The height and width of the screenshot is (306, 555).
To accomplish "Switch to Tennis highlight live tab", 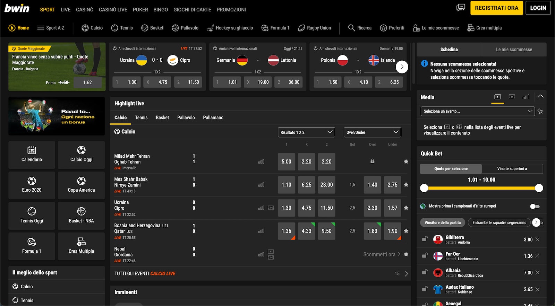I will 141,117.
